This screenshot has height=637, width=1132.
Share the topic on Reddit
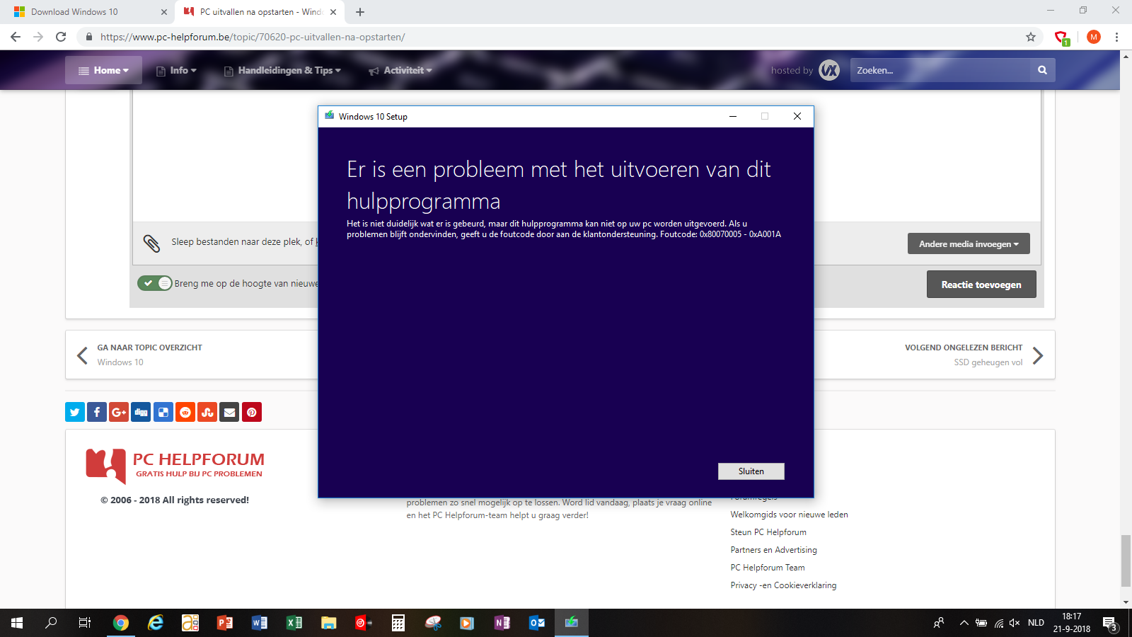[x=185, y=412]
